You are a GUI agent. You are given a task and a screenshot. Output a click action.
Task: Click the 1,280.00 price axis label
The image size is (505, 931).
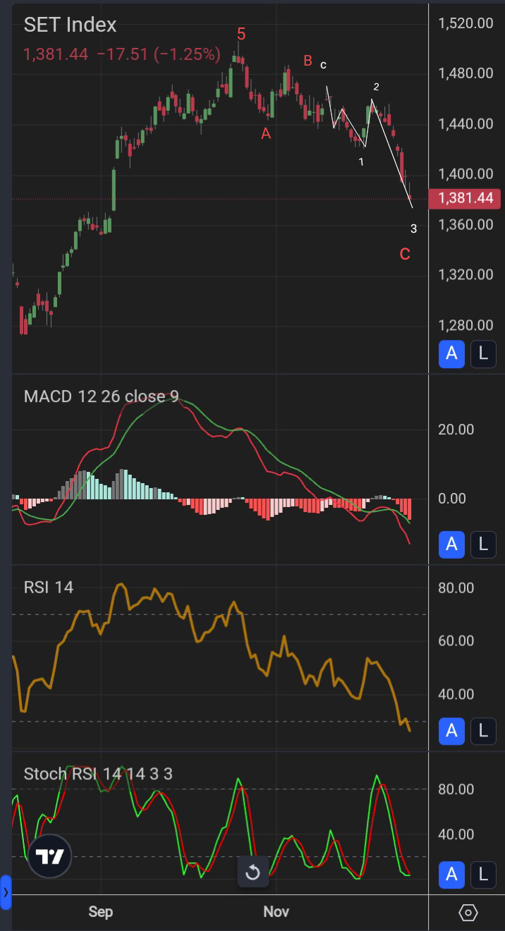466,325
